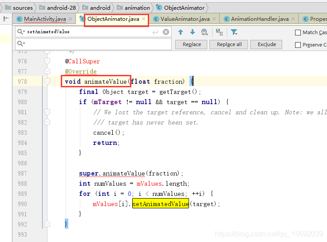Viewport: 327px width, 242px height.
Task: Click the new line arrow in search field
Action: click(x=155, y=32)
